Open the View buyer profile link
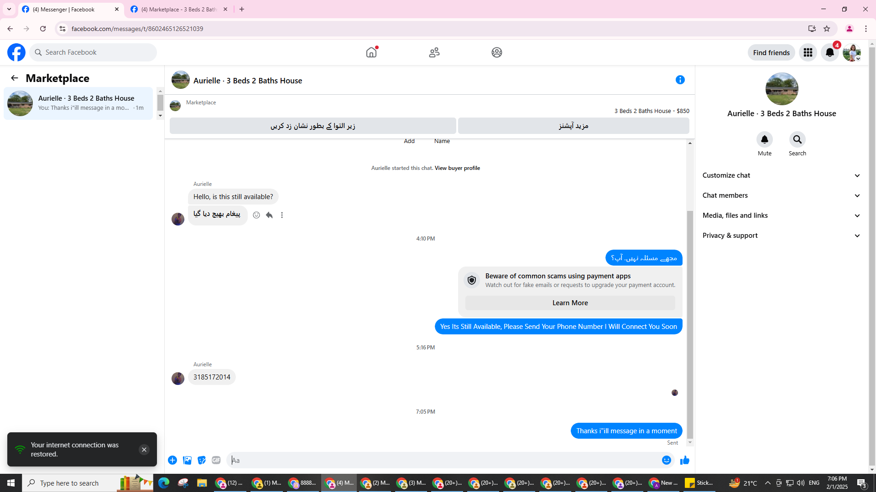Viewport: 876px width, 492px height. coord(457,168)
